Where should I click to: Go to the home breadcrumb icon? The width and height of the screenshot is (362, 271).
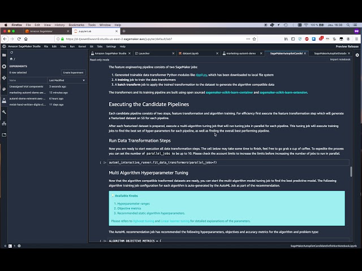[x=11, y=59]
